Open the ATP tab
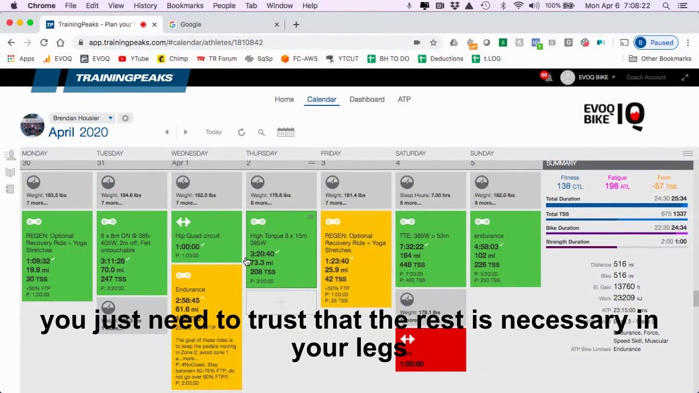 pos(404,99)
